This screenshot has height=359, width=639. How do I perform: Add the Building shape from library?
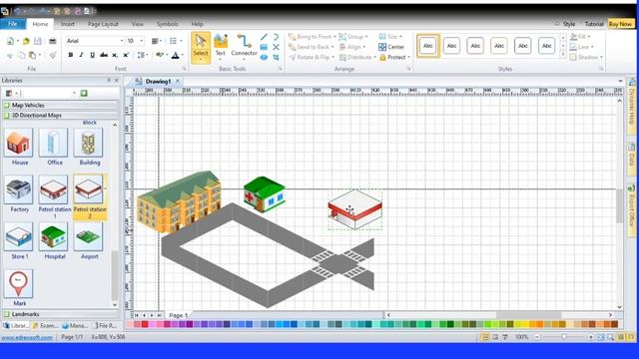click(89, 147)
